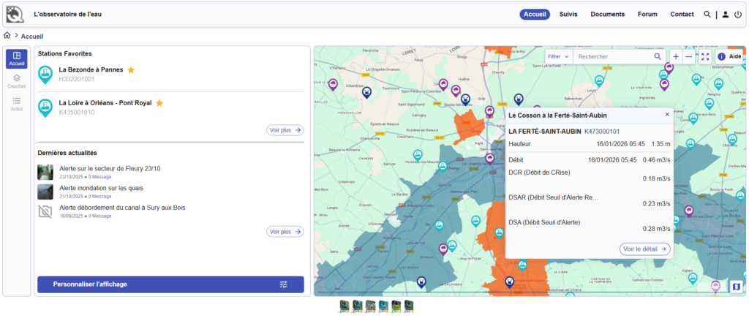Switch map to fullscreen view
This screenshot has height=318, width=749.
click(705, 56)
